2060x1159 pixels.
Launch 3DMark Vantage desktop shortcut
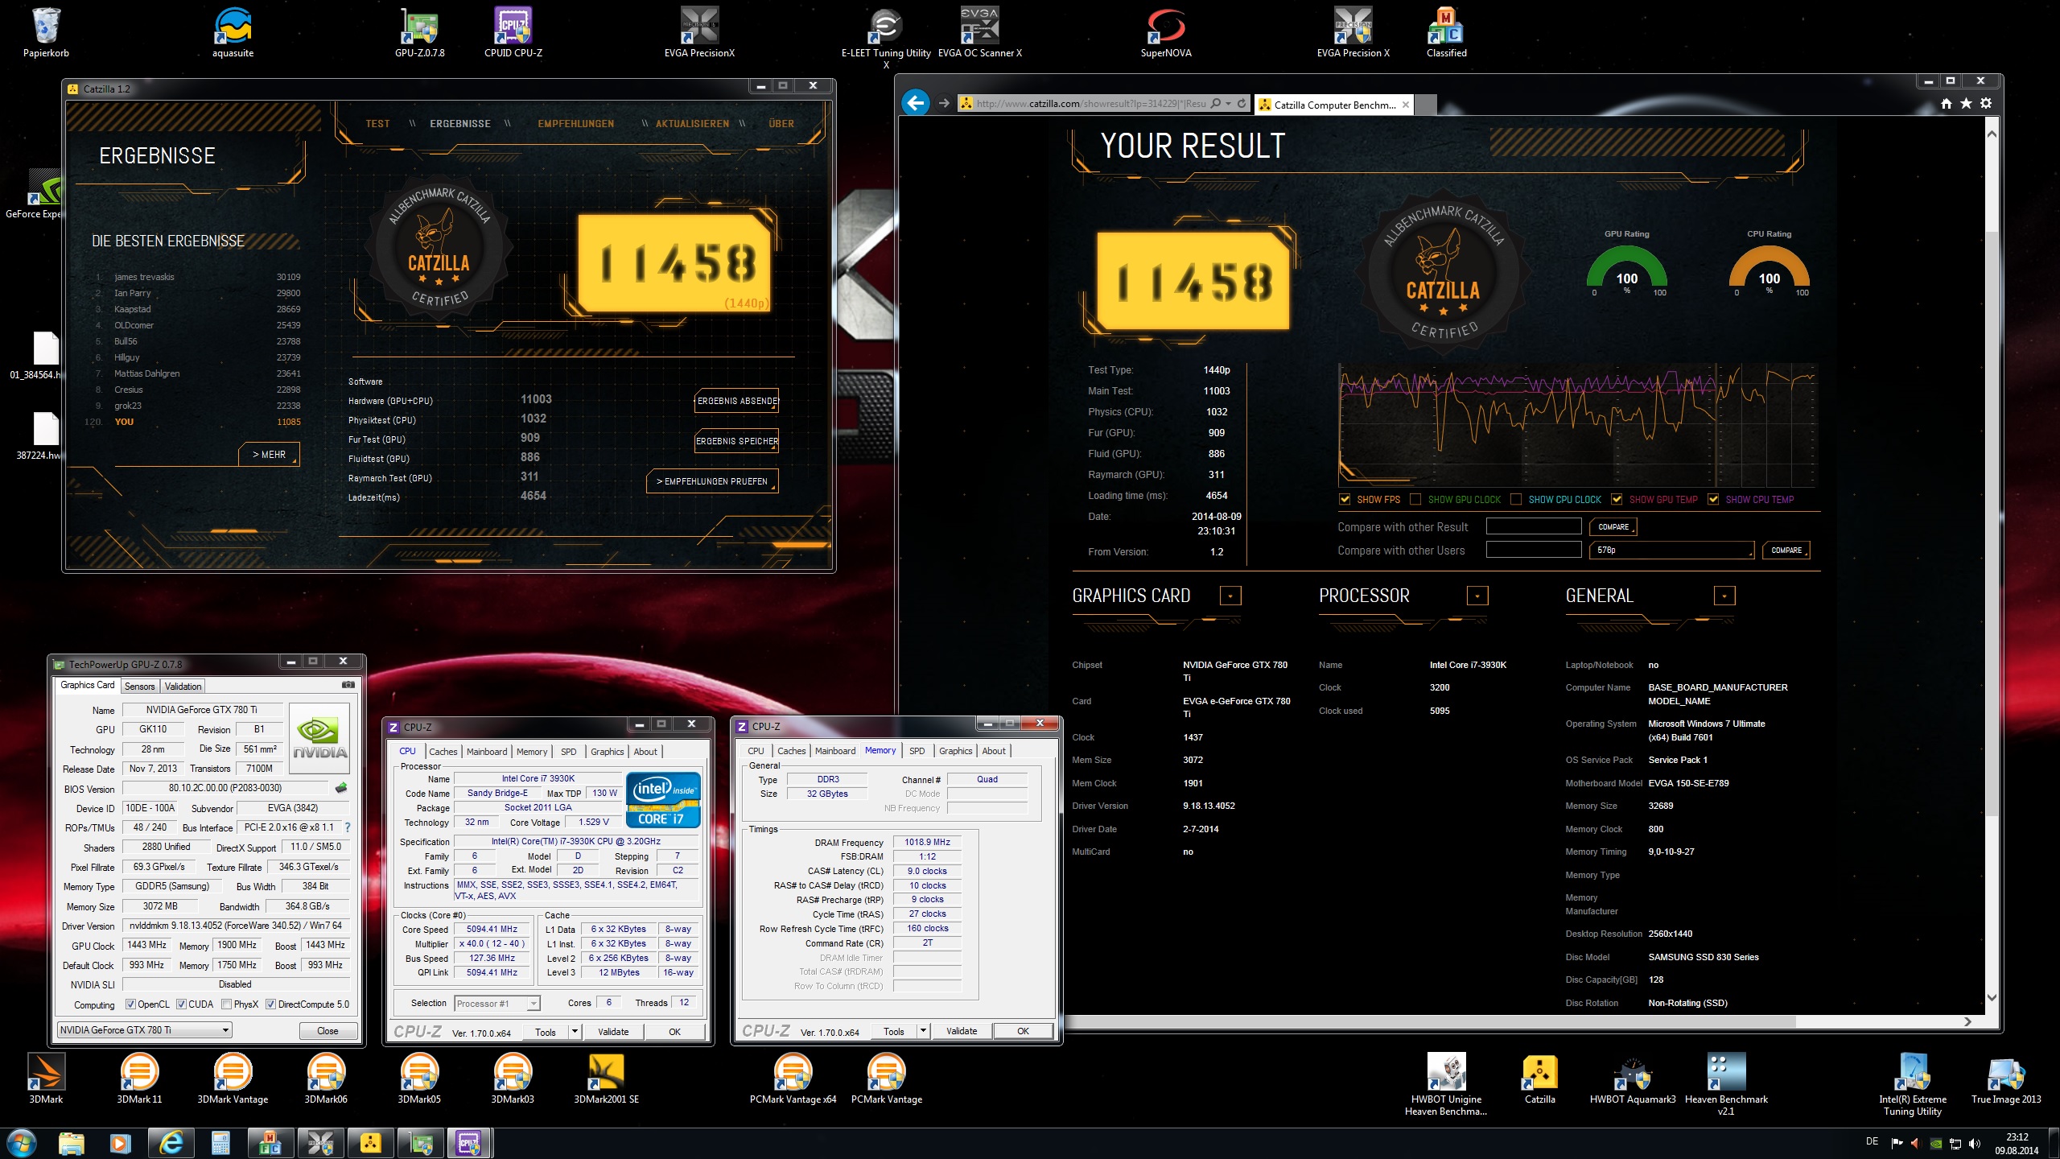click(233, 1079)
